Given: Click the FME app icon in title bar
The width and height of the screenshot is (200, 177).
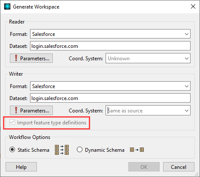Looking at the screenshot, I should pos(7,6).
